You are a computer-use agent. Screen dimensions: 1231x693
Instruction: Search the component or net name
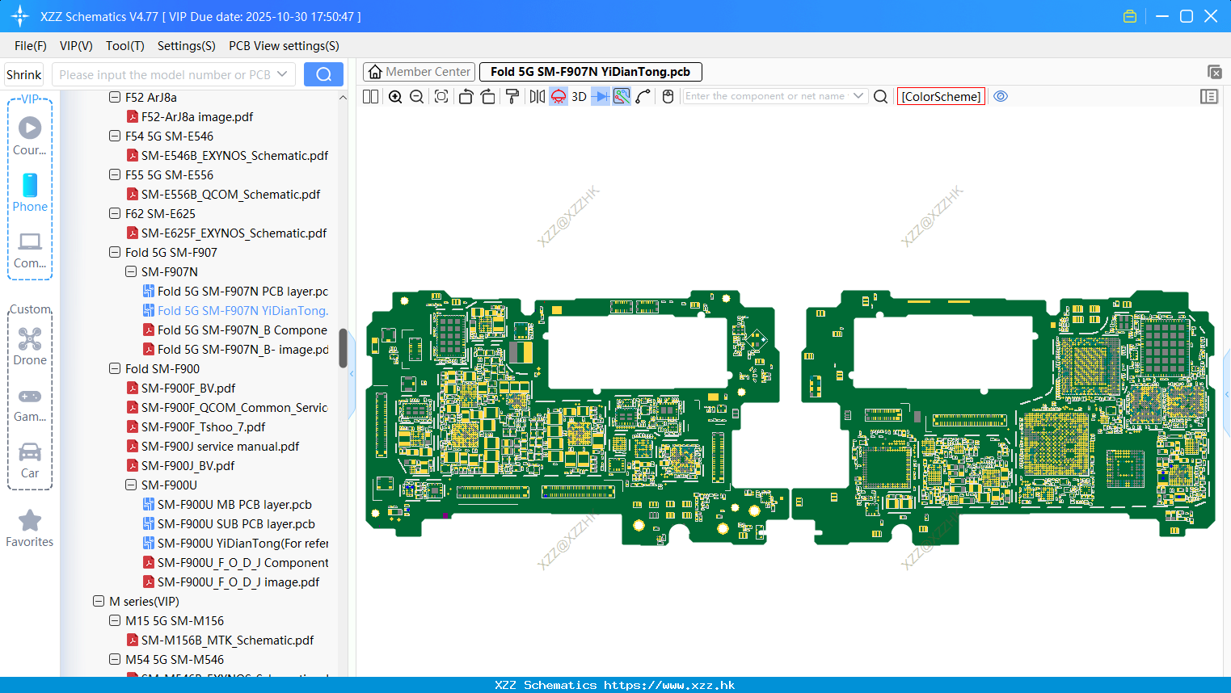(x=881, y=96)
